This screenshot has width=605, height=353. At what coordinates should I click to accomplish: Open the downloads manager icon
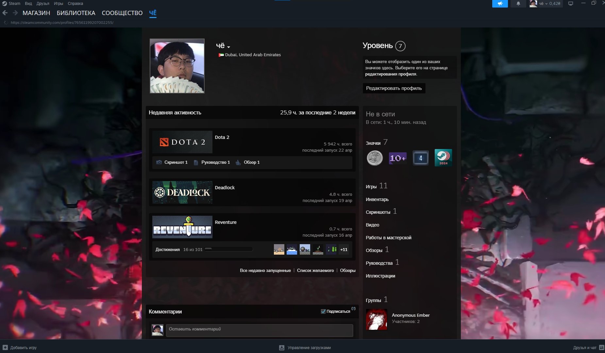coord(282,347)
